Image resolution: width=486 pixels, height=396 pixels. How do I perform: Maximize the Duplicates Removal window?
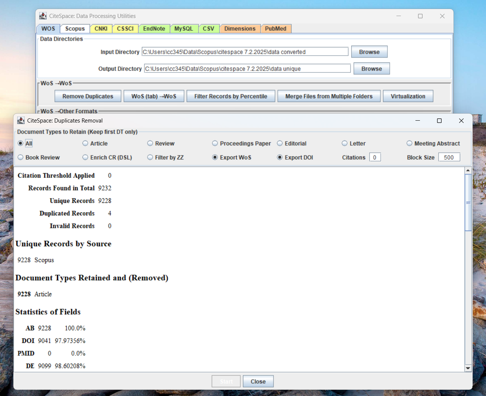pos(439,121)
